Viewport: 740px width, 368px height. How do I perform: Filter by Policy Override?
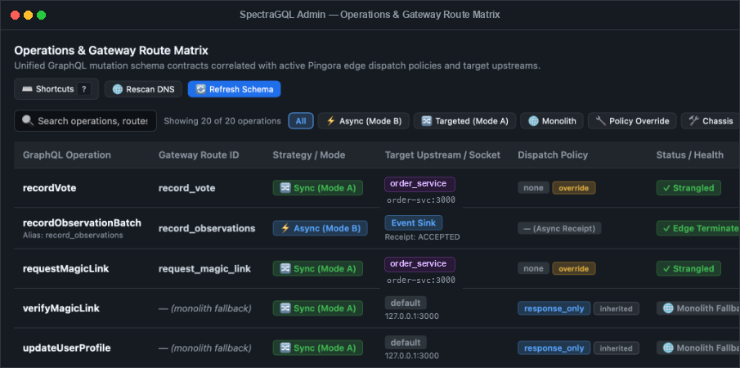click(632, 121)
